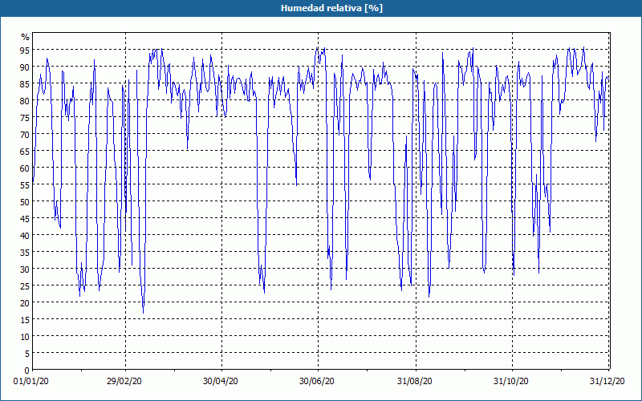The height and width of the screenshot is (401, 642).
Task: Click the 'Humedad relativa [%]' chart title
Action: 331,8
